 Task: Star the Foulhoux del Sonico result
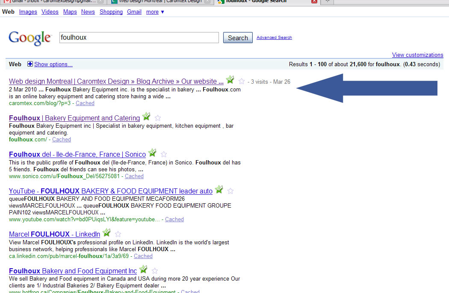(x=164, y=155)
